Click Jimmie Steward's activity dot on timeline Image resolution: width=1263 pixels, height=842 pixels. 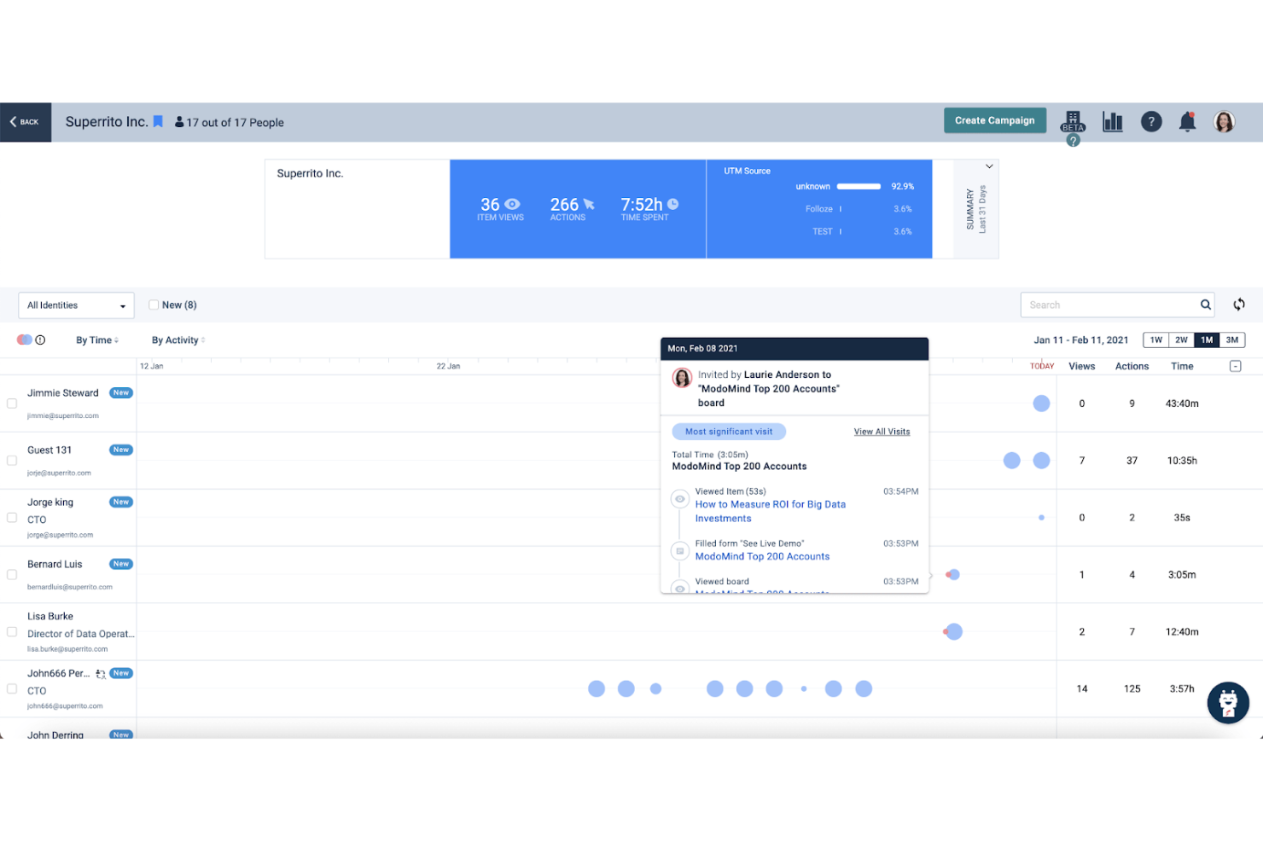[1041, 404]
